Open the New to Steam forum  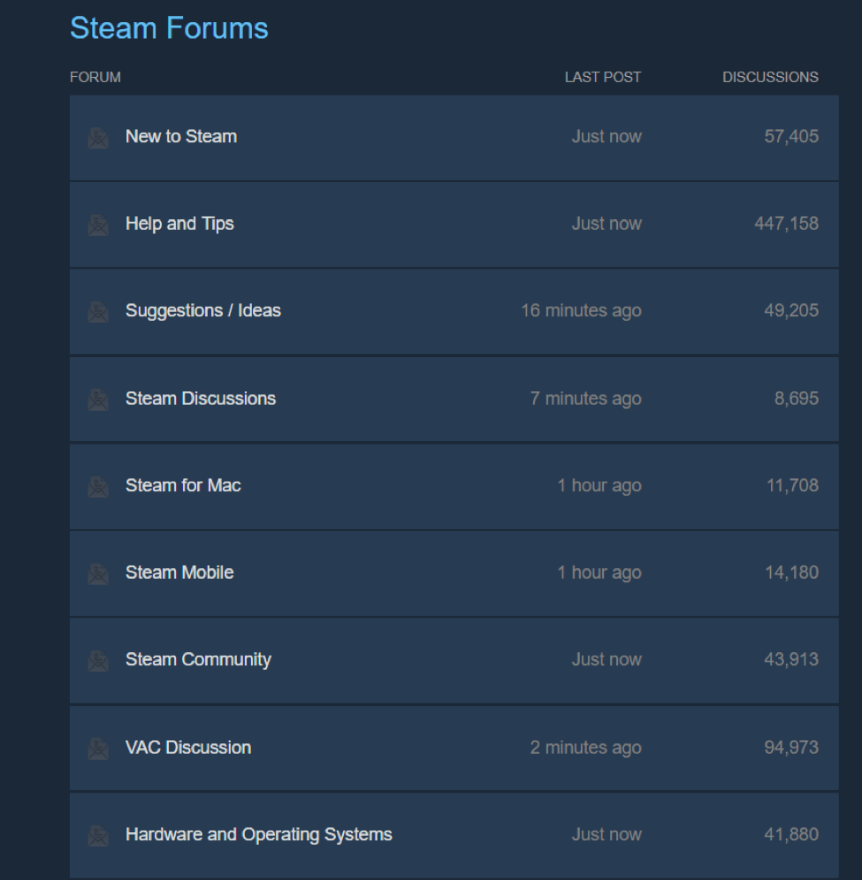(181, 137)
